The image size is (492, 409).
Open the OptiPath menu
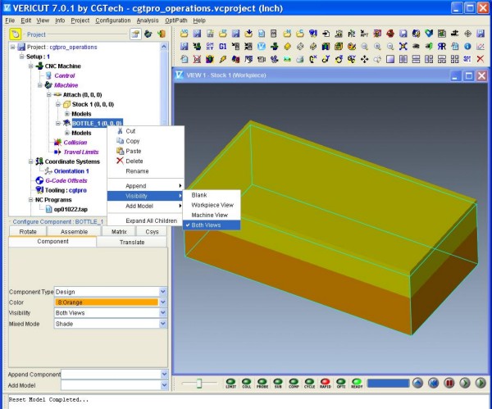(176, 20)
